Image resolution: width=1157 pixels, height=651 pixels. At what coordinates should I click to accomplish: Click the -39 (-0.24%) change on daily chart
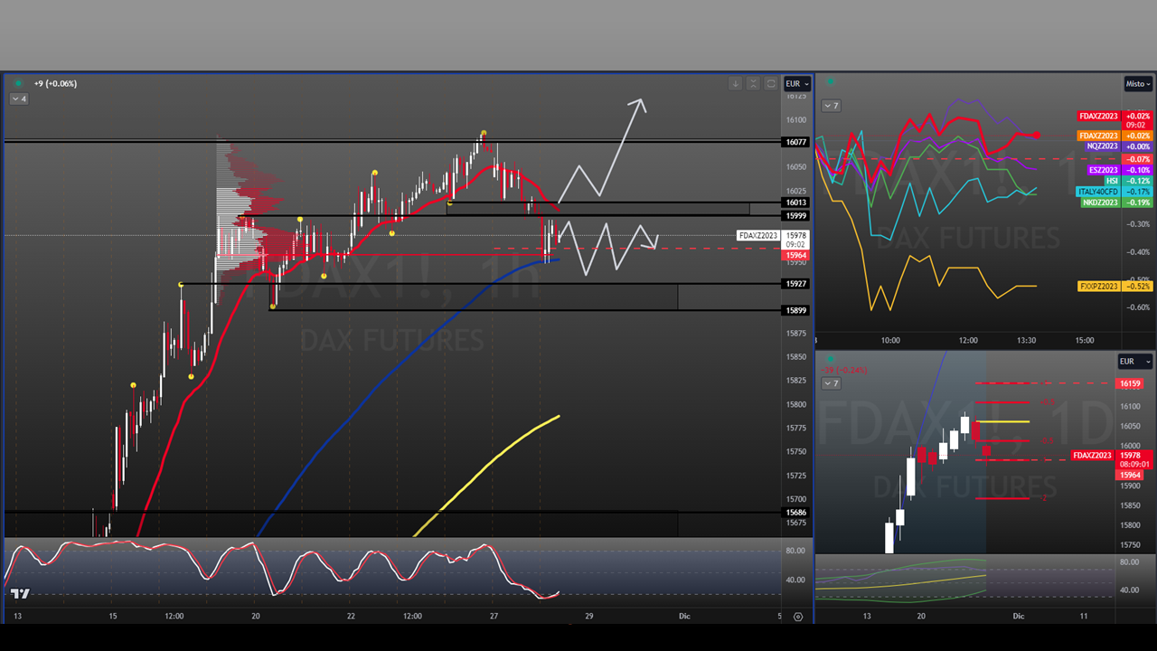[x=844, y=370]
